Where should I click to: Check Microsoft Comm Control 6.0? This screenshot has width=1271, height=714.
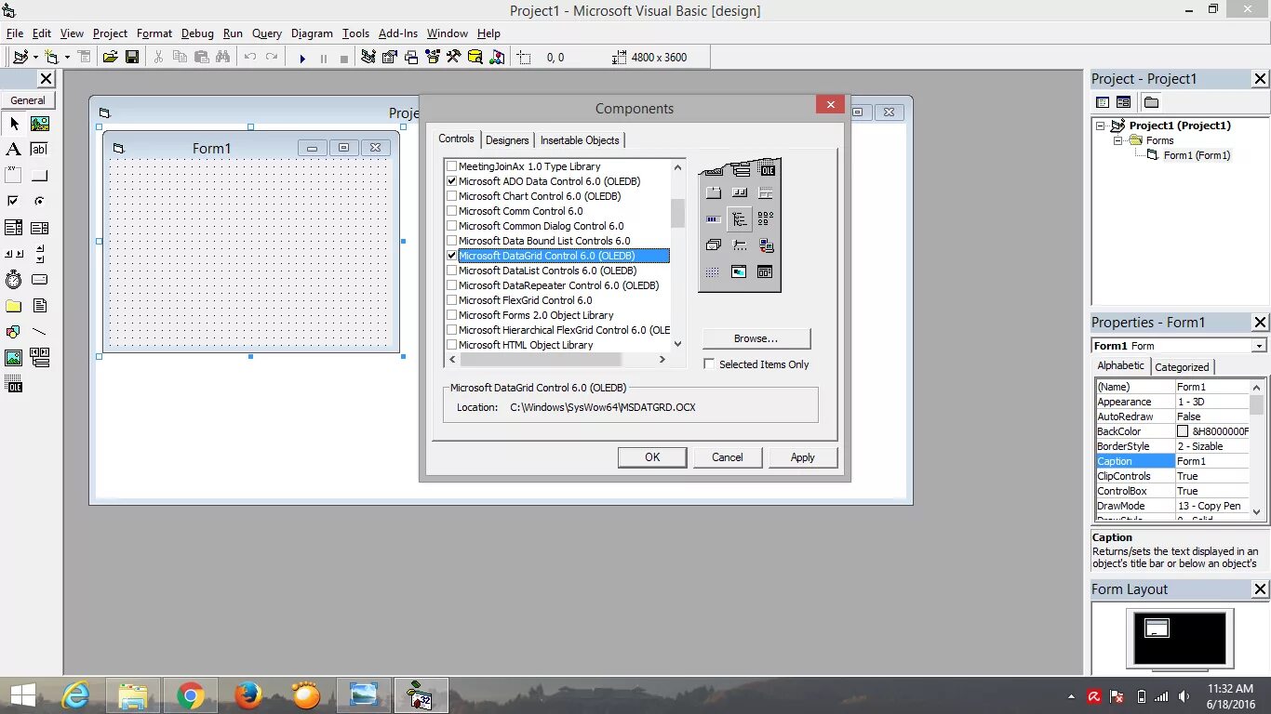(x=452, y=211)
